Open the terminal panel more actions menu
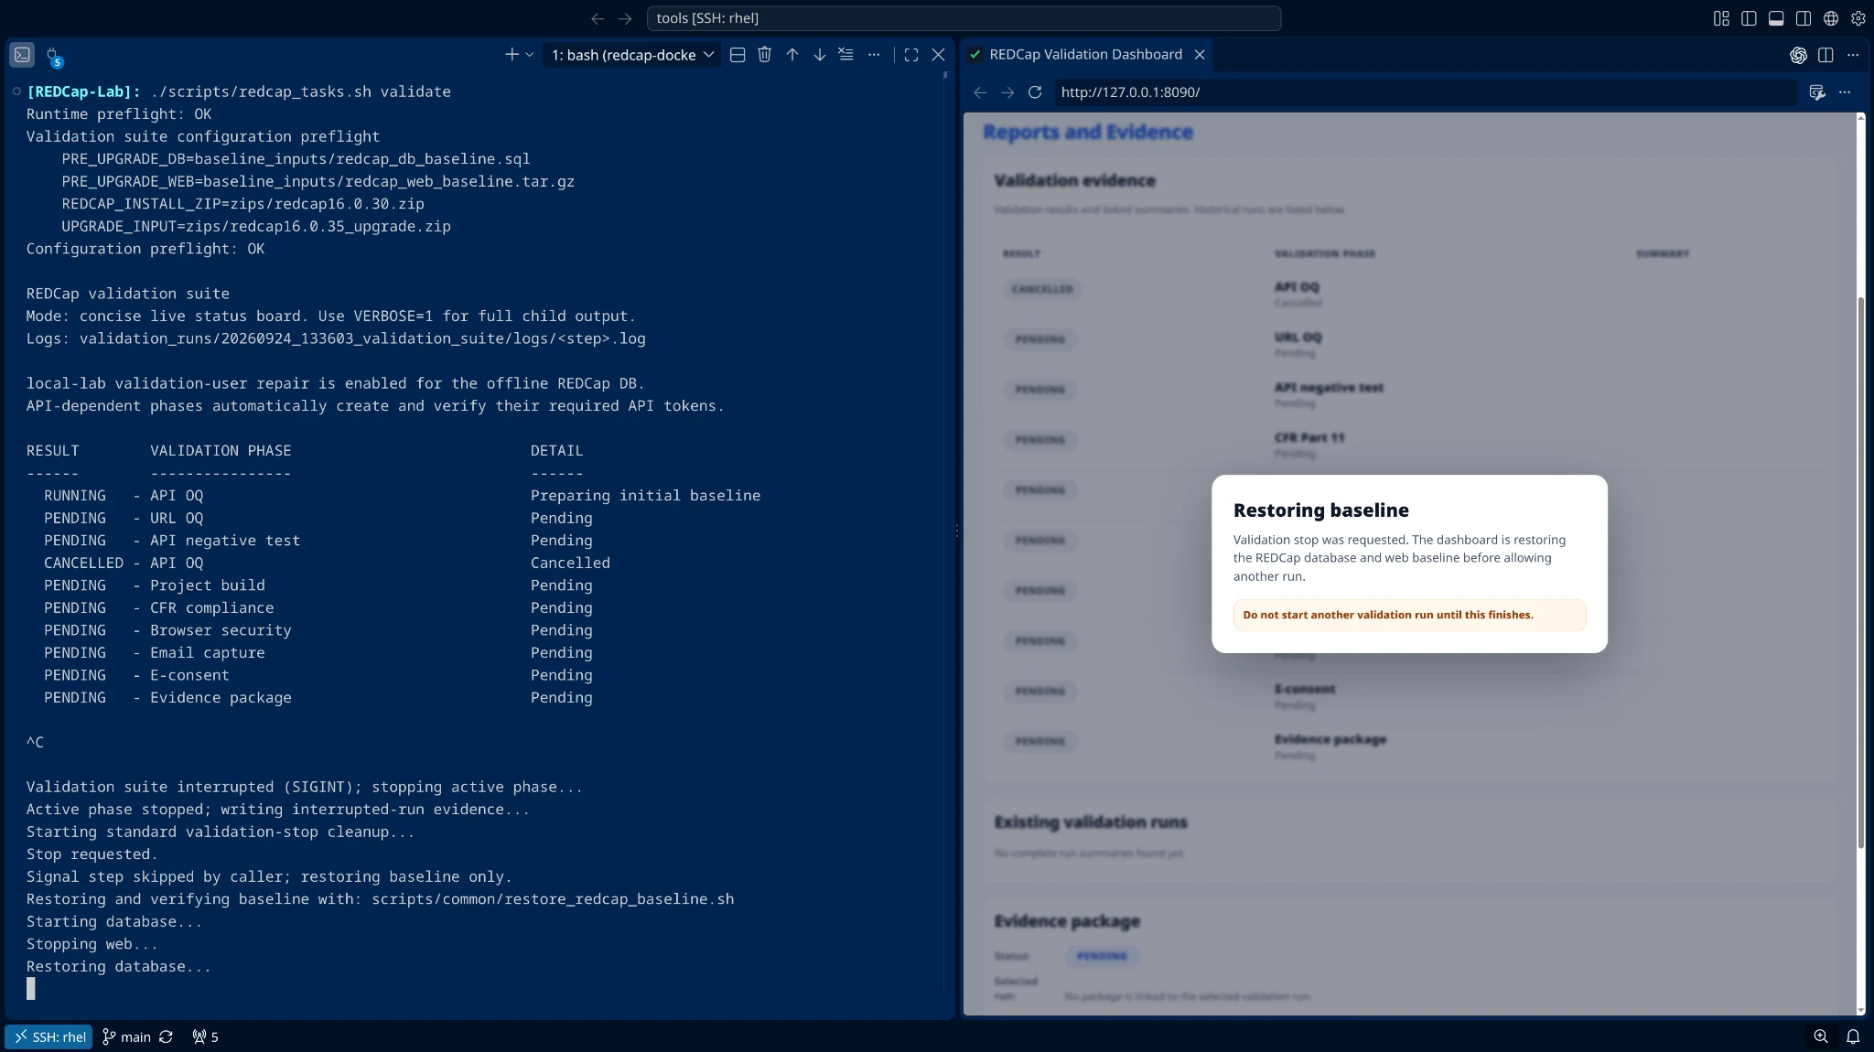1874x1052 pixels. pos(874,55)
